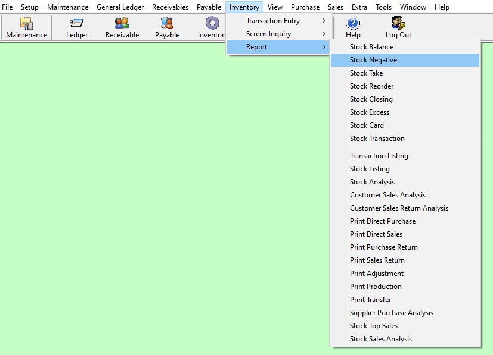The image size is (493, 355).
Task: Click the Inventory gear toolbar icon
Action: pos(212,27)
